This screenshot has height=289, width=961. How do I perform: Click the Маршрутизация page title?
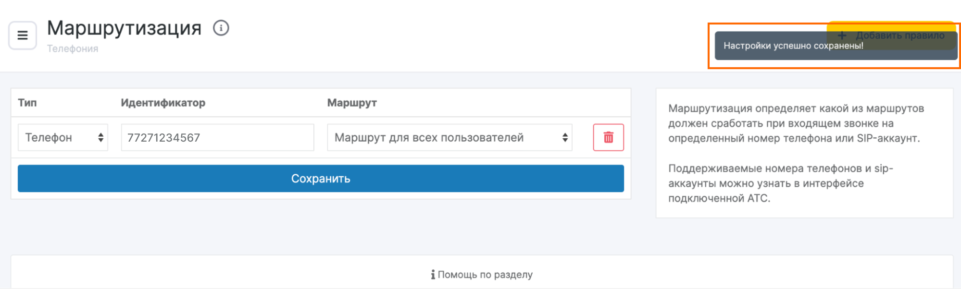coord(124,28)
